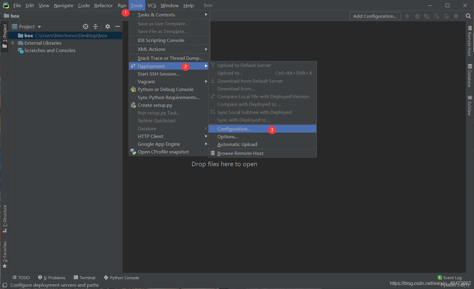This screenshot has height=289, width=474.
Task: Open the Refactor menu
Action: click(104, 5)
